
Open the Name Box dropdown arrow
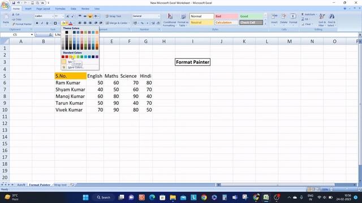(32, 35)
